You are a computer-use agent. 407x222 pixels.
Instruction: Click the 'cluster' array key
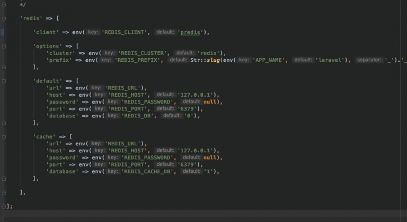(61, 53)
